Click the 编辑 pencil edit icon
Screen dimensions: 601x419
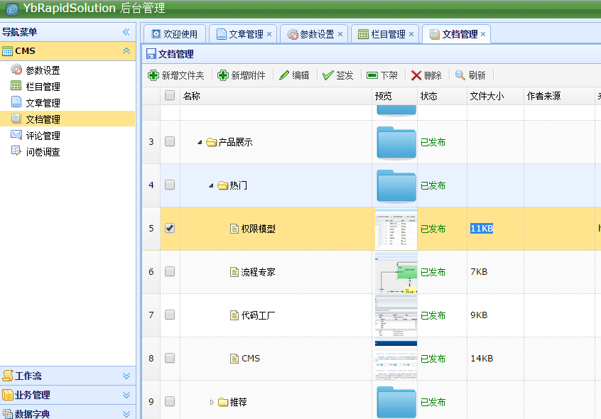[284, 75]
